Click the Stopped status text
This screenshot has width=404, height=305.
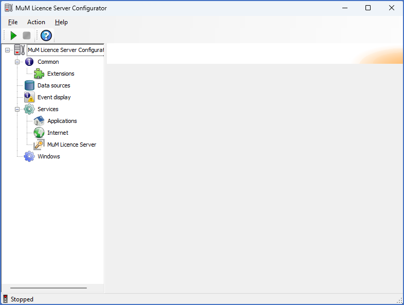[22, 299]
